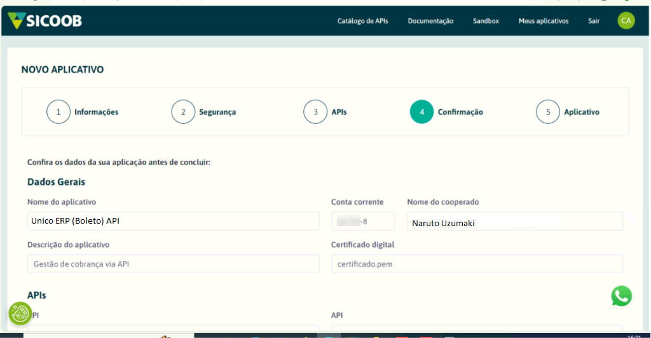The width and height of the screenshot is (651, 338).
Task: Open the WhatsApp chat icon
Action: coord(622,296)
